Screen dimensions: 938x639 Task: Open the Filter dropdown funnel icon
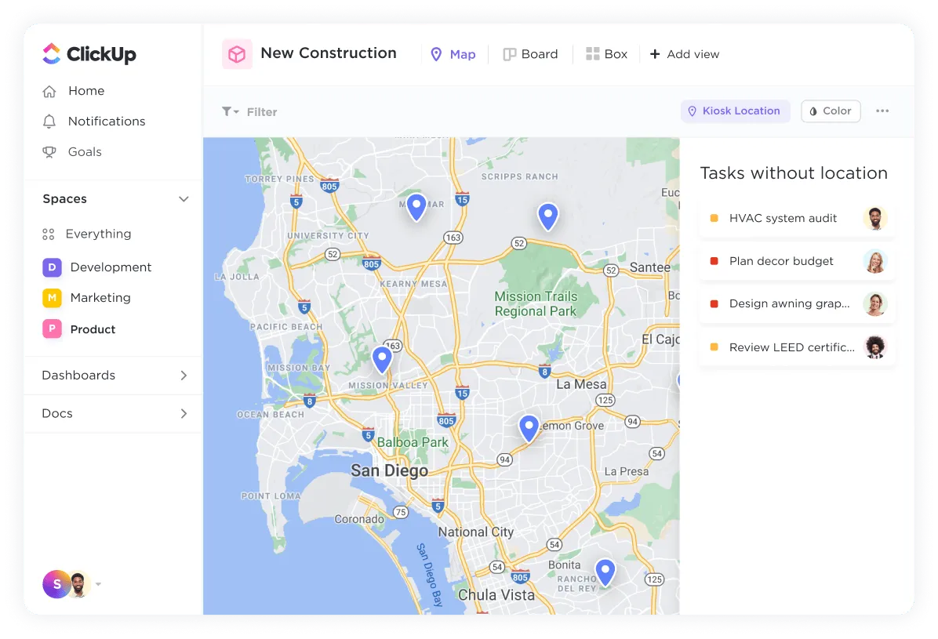231,112
